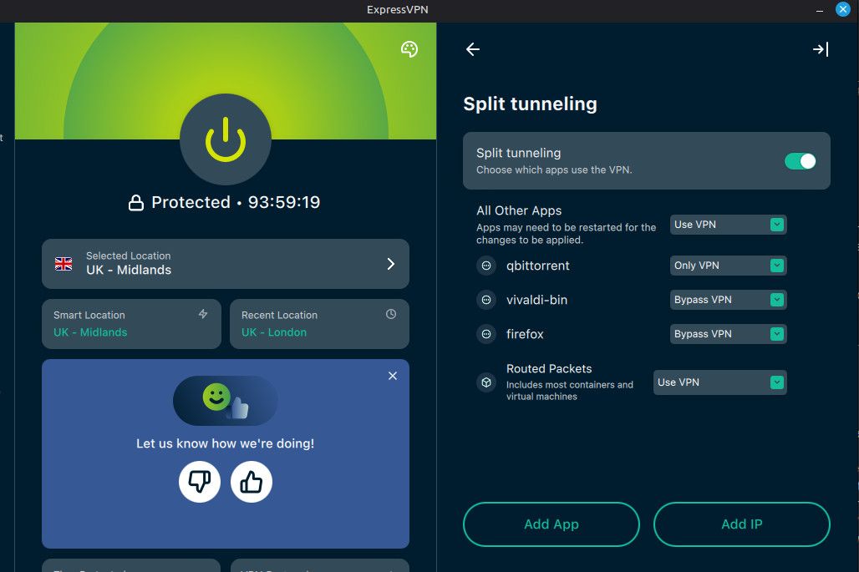Click the qbittorrent app icon
This screenshot has height=572, width=859.
pyautogui.click(x=486, y=266)
